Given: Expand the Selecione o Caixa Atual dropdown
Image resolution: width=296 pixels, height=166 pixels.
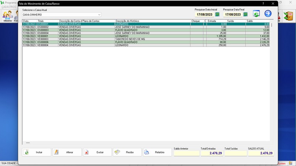Looking at the screenshot, I should pyautogui.click(x=99, y=15).
